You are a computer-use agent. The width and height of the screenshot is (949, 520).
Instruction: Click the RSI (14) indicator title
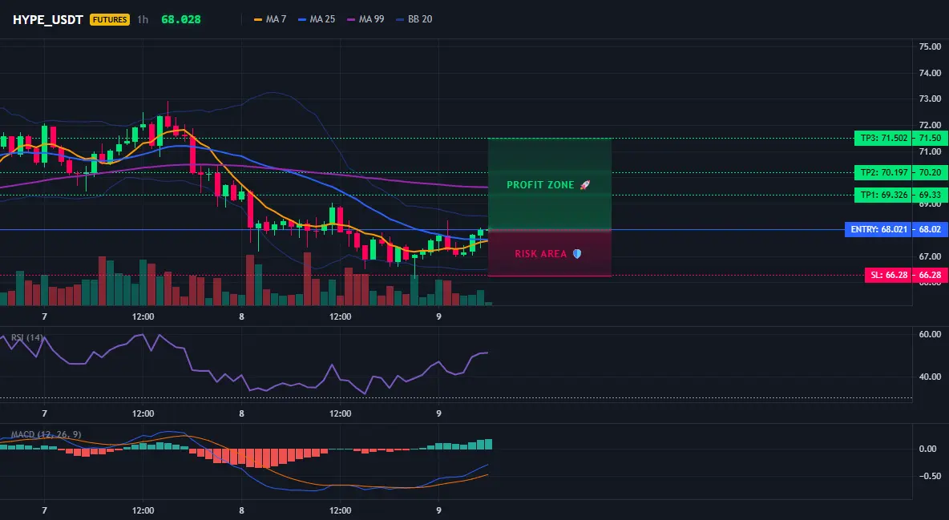(x=26, y=337)
